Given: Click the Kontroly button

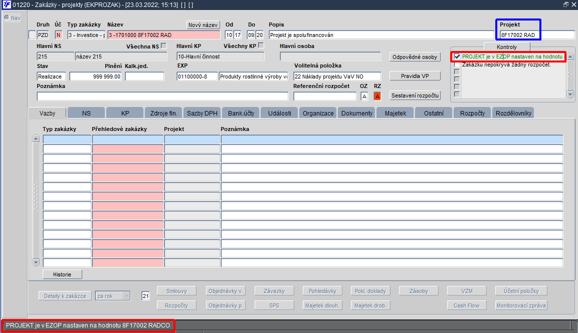Looking at the screenshot, I should click(507, 47).
